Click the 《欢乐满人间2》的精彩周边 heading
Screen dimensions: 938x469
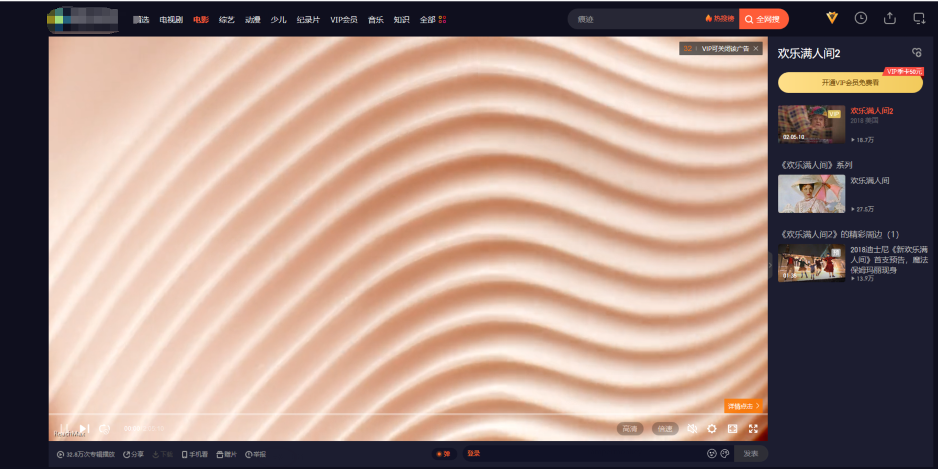click(839, 234)
